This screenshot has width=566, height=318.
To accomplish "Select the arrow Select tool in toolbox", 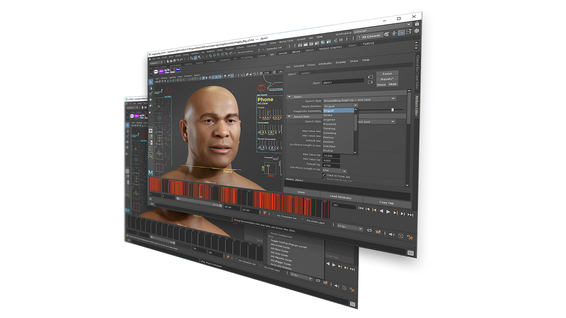I will (x=151, y=82).
